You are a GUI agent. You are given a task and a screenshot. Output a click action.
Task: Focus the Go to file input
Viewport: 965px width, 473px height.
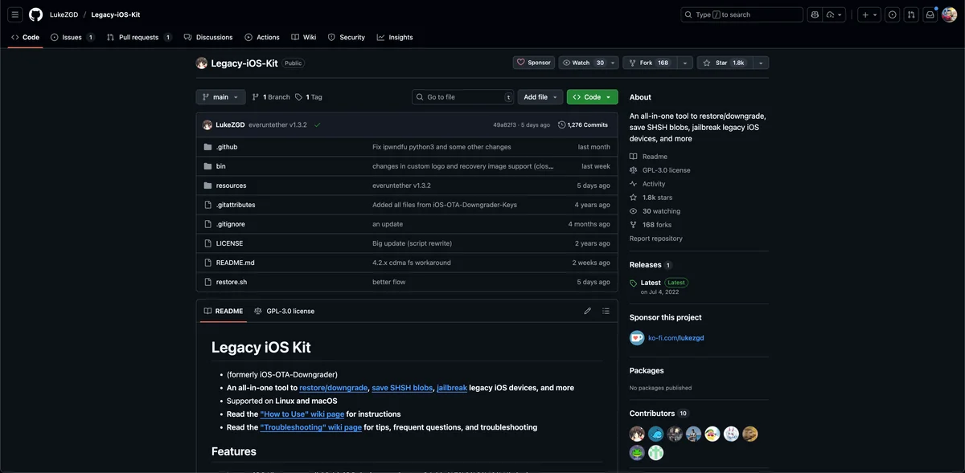[463, 97]
